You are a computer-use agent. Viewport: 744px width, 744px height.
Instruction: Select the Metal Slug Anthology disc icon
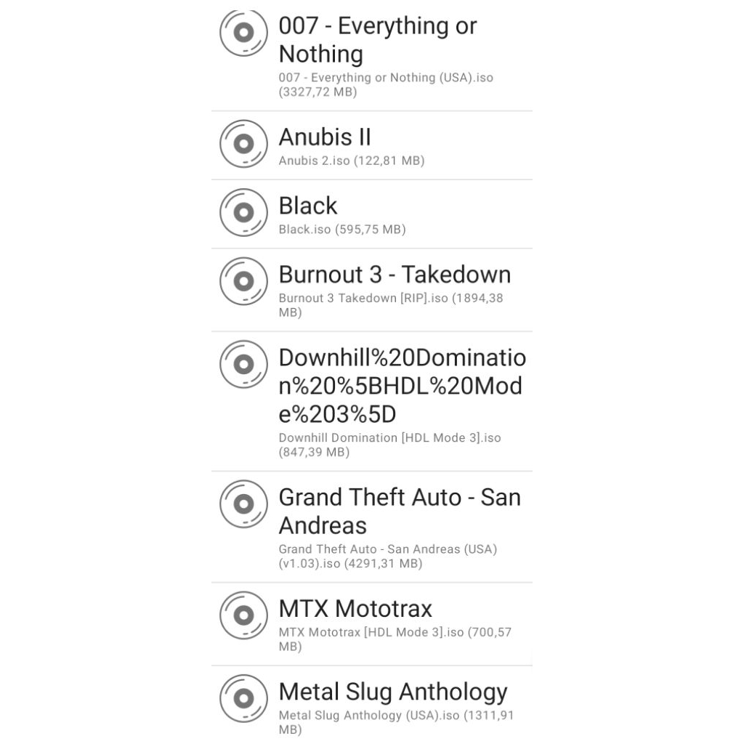click(243, 699)
